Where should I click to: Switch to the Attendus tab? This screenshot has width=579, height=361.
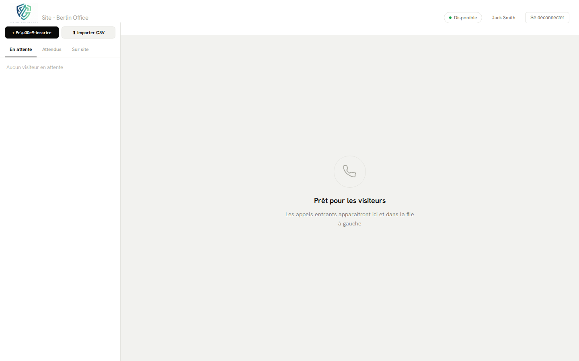click(52, 49)
